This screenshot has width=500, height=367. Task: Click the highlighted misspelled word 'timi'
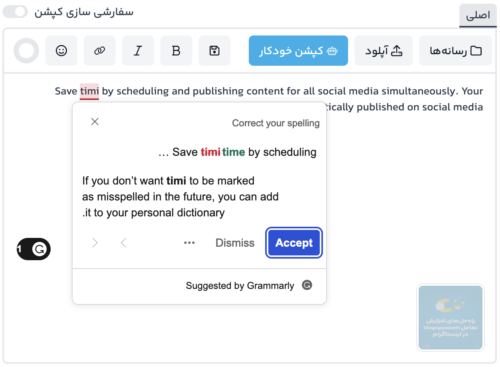coord(89,91)
